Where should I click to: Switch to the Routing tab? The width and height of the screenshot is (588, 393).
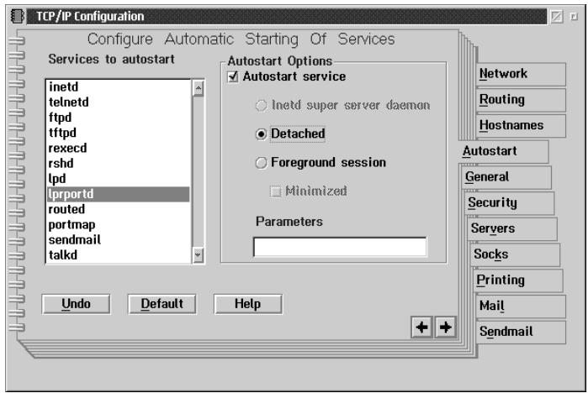[521, 100]
